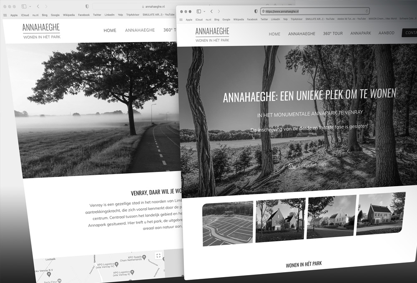This screenshot has width=417, height=283.
Task: Go forward in front Safari window
Action: pos(219,11)
